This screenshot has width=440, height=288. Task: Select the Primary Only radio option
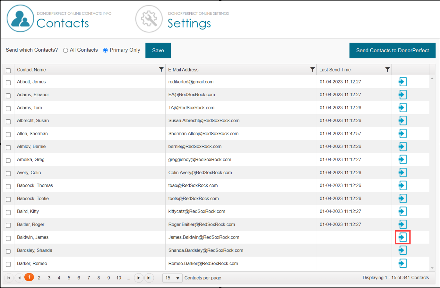(105, 50)
